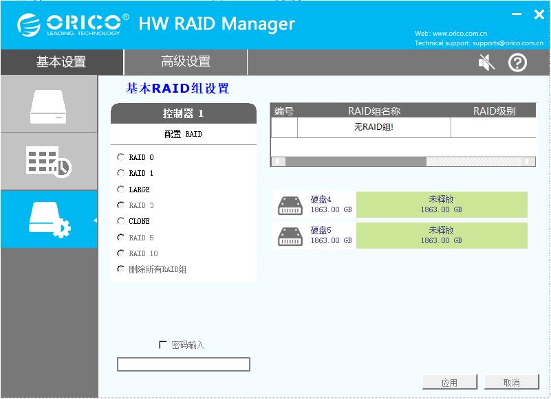551x399 pixels.
Task: Open the disk information sidebar icon
Action: 48,106
